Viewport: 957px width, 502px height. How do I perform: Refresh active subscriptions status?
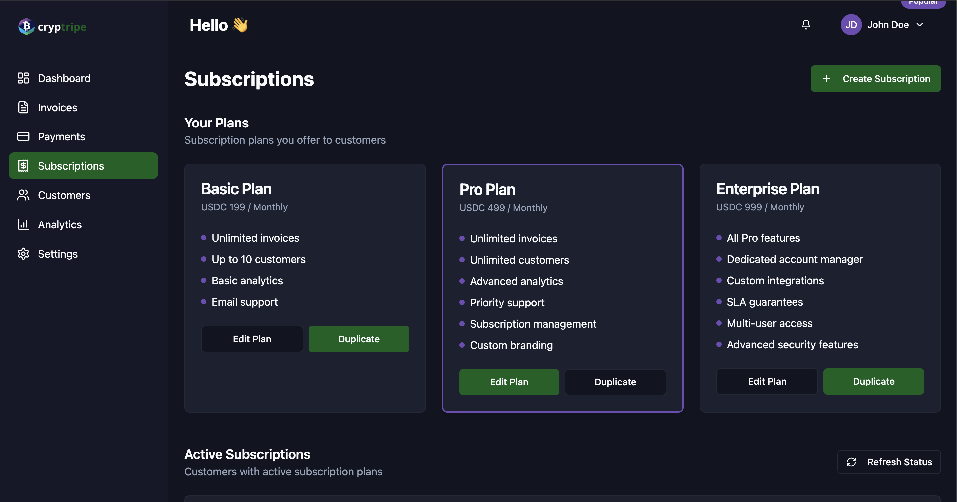pos(889,462)
